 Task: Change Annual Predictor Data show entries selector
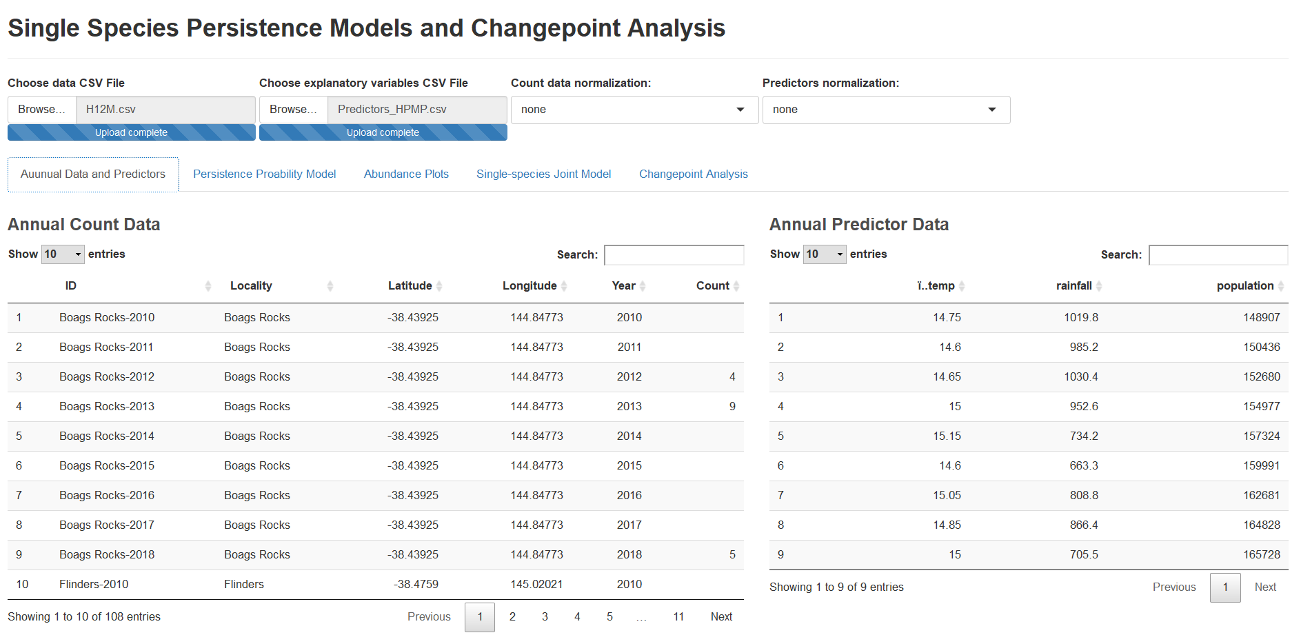pyautogui.click(x=825, y=254)
